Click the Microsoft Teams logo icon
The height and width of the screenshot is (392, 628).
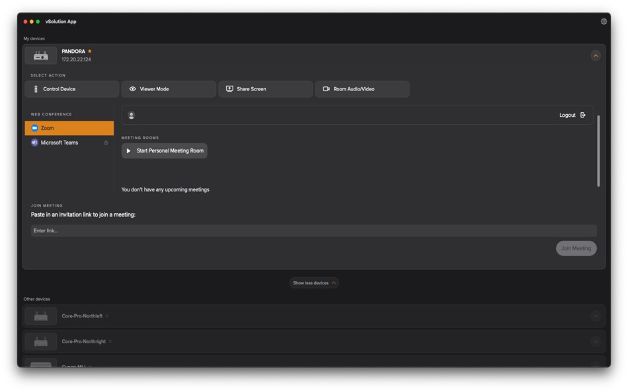point(34,143)
